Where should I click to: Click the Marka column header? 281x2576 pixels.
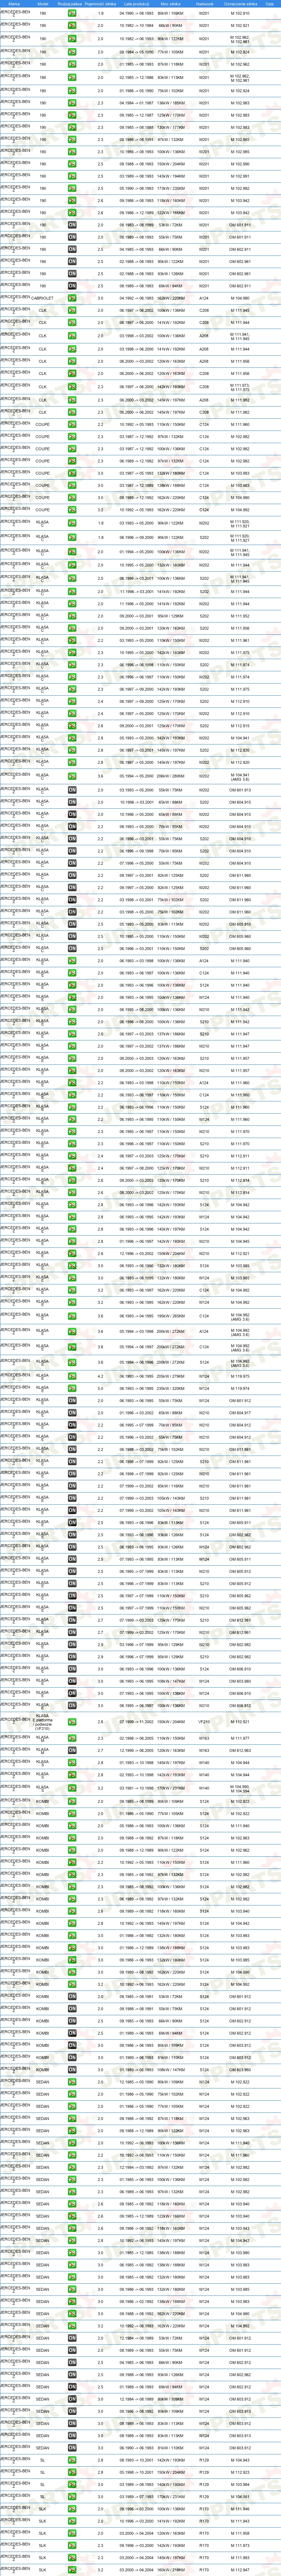pyautogui.click(x=14, y=4)
